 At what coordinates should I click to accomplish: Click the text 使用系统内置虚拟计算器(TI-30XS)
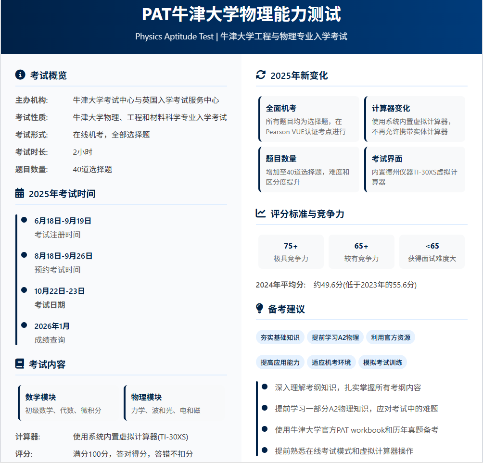[130, 437]
